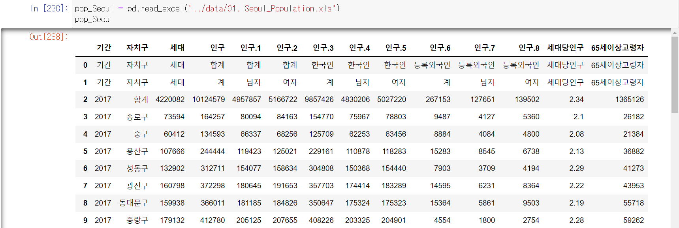The width and height of the screenshot is (679, 228).
Task: Click the value 1365126
Action: (x=630, y=99)
